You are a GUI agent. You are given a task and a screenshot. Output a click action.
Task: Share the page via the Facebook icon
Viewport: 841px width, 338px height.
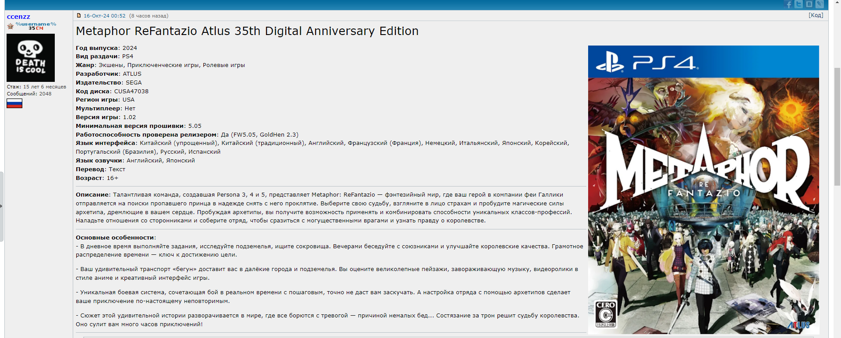(x=788, y=4)
